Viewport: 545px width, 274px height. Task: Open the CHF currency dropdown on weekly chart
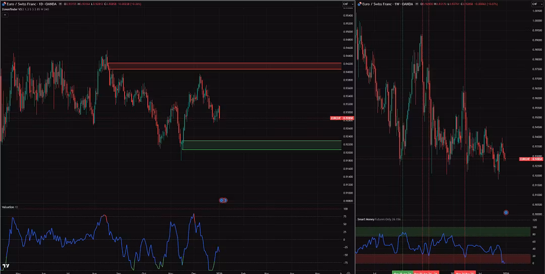(534, 4)
